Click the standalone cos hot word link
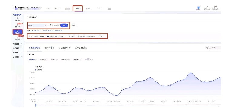The image size is (226, 110). 38,30
